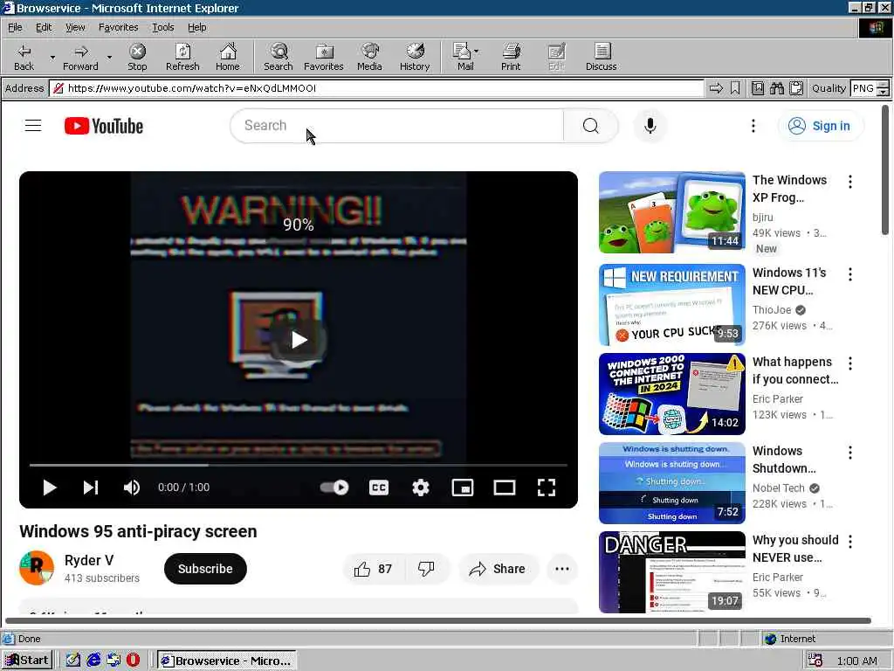The image size is (894, 671).
Task: Go Forward using the toolbar arrow
Action: coord(80,57)
